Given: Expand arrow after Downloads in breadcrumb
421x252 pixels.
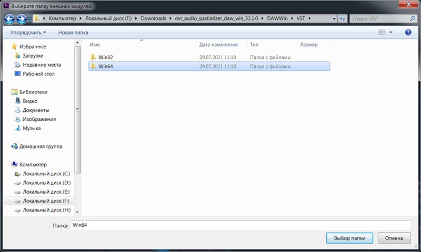Looking at the screenshot, I should point(170,18).
